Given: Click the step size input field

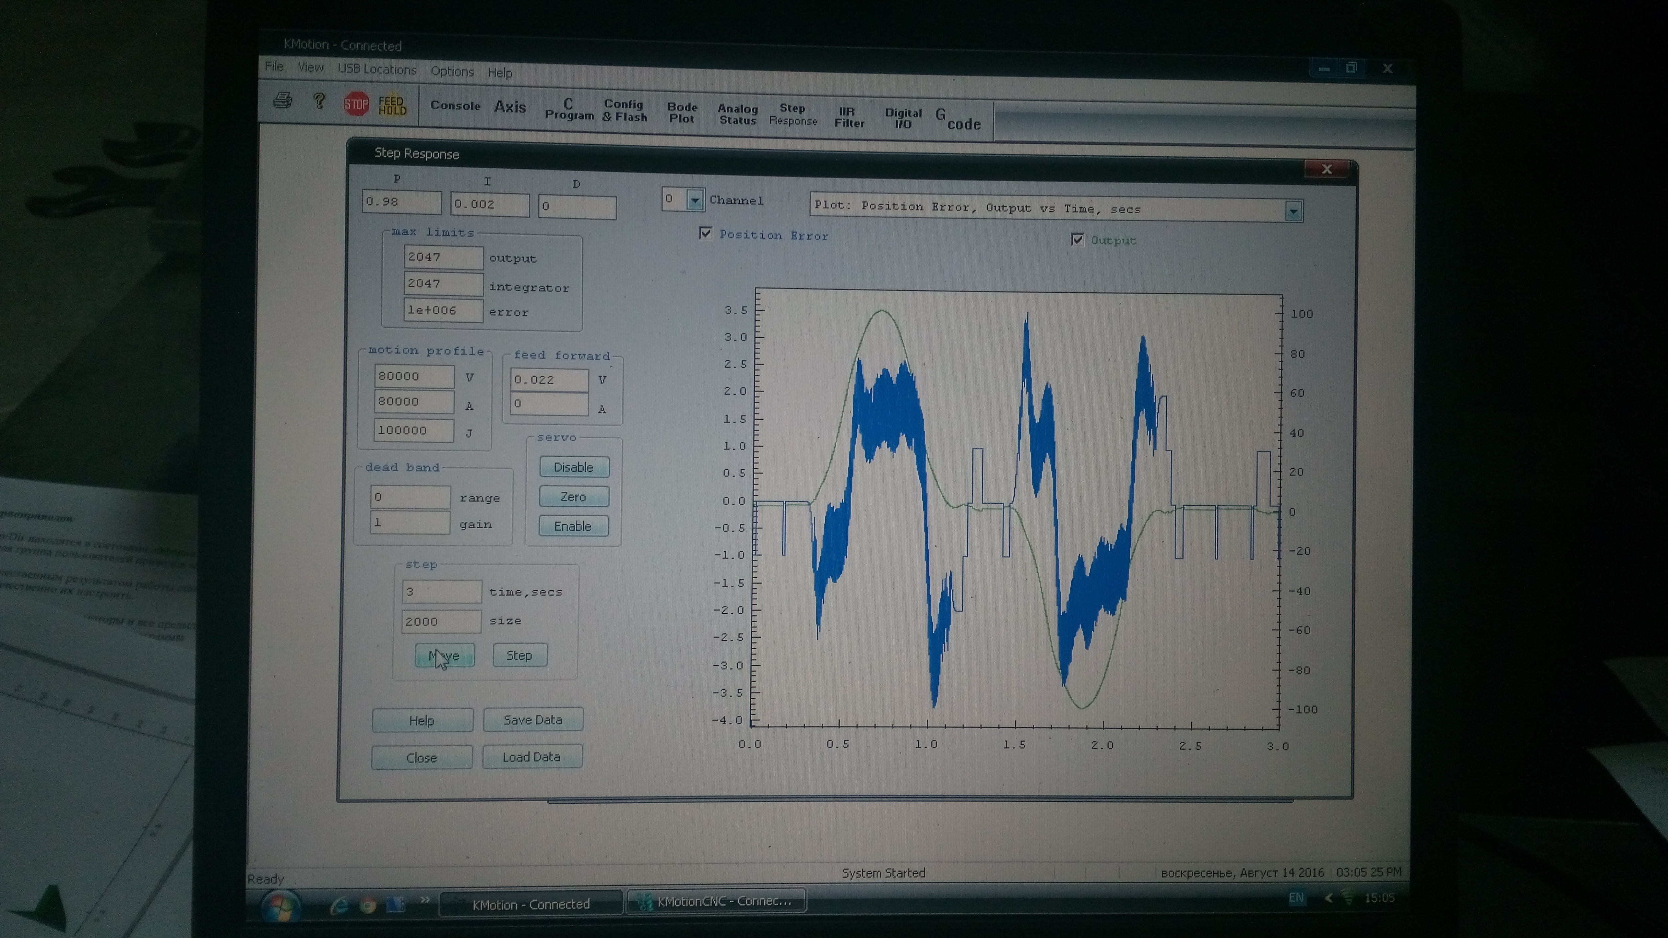Looking at the screenshot, I should click(441, 622).
